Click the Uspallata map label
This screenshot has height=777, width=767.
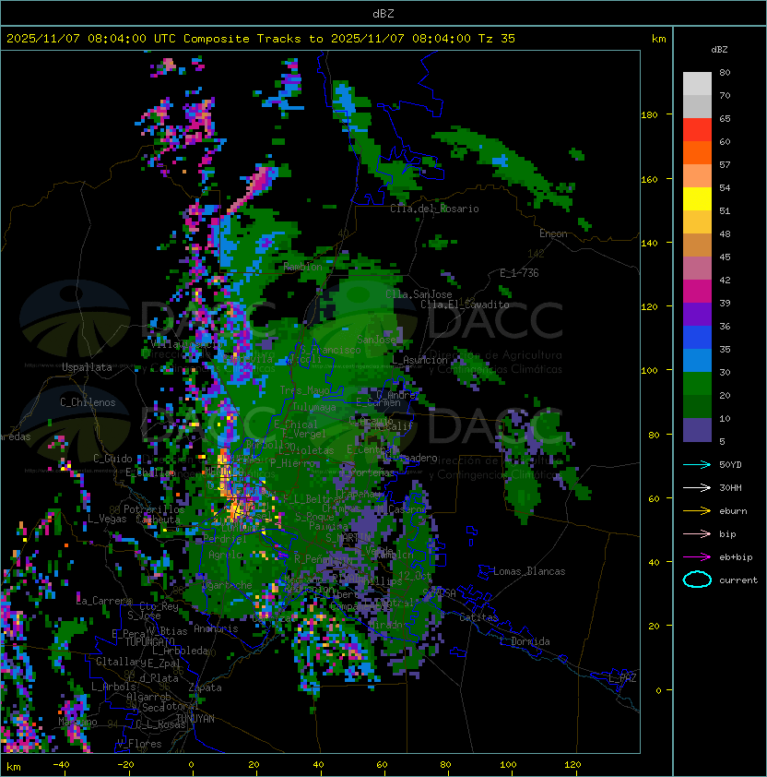point(88,367)
